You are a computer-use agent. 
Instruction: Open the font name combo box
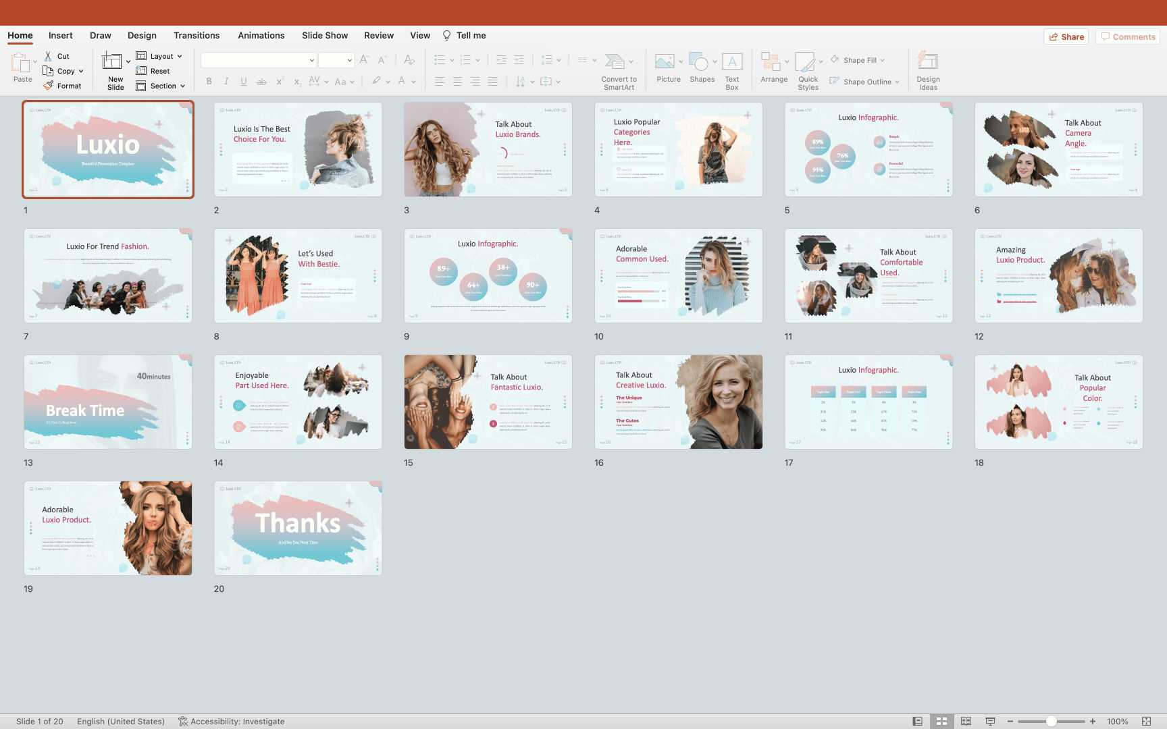(259, 60)
